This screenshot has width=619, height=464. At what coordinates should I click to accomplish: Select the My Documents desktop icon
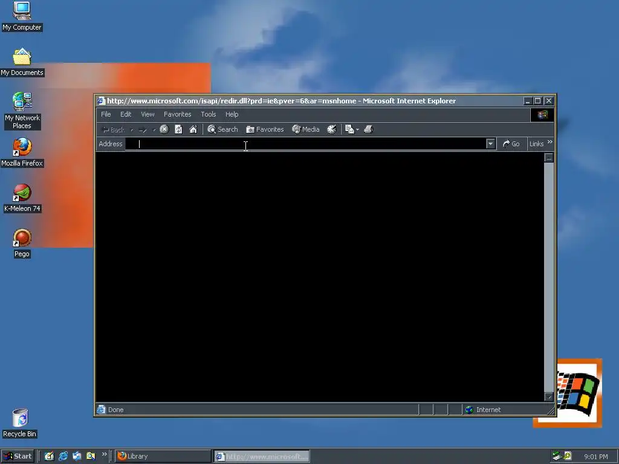click(22, 62)
